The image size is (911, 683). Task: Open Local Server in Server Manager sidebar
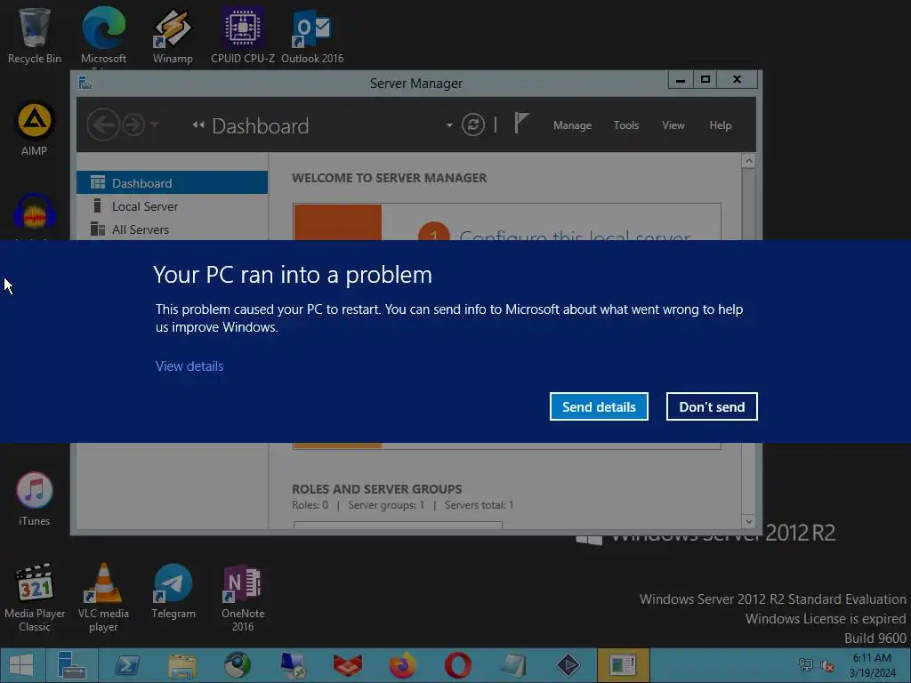tap(172, 206)
